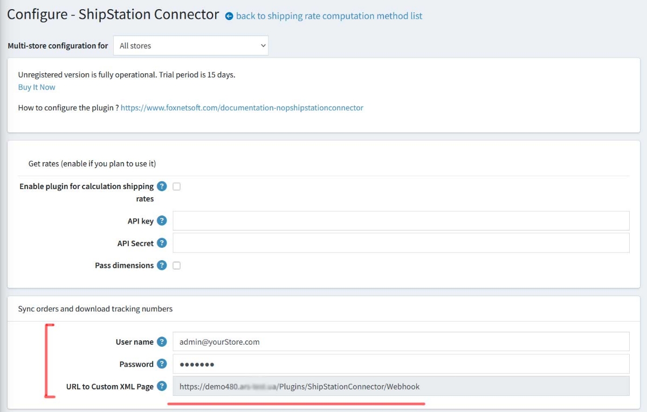
Task: Click the 'Unregistered version is fully operational' notice
Action: [x=127, y=74]
